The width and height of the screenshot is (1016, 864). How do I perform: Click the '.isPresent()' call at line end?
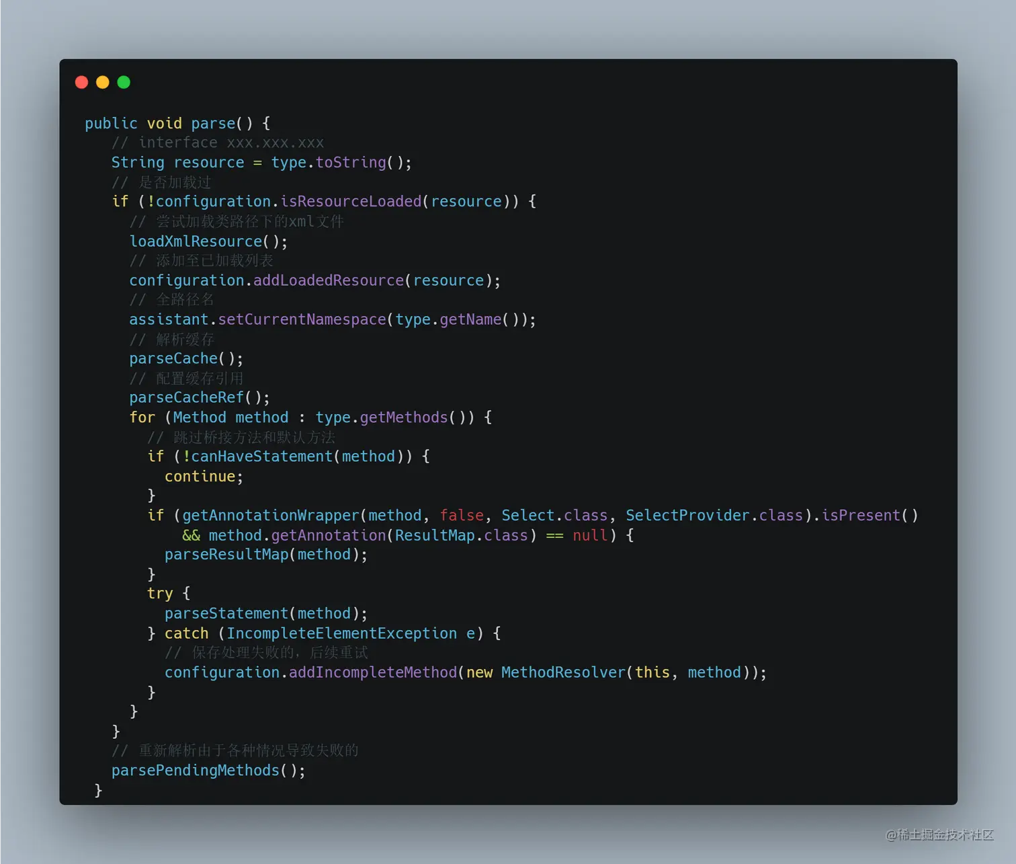click(x=865, y=516)
